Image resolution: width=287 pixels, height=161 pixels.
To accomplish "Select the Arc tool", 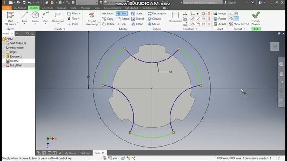I will (x=45, y=17).
